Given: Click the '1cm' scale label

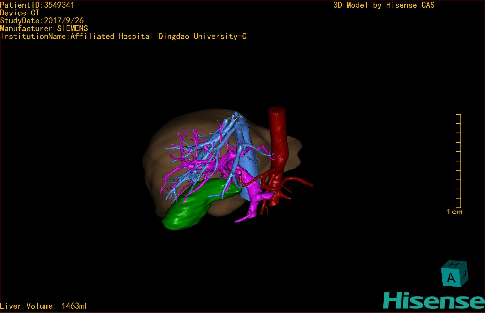Looking at the screenshot, I should (455, 211).
